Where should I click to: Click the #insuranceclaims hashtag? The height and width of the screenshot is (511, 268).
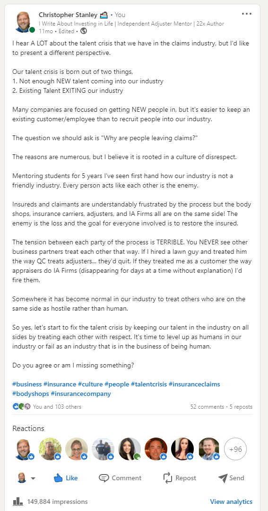[x=194, y=384]
